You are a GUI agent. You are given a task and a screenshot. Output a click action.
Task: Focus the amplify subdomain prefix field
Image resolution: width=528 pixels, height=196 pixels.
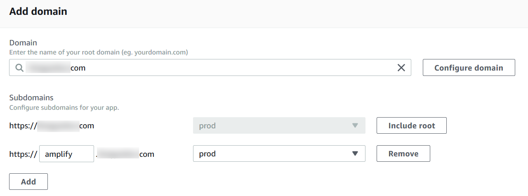tap(66, 154)
